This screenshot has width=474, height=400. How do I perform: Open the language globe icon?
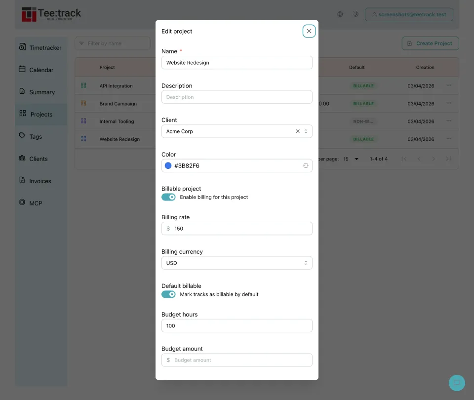(340, 14)
